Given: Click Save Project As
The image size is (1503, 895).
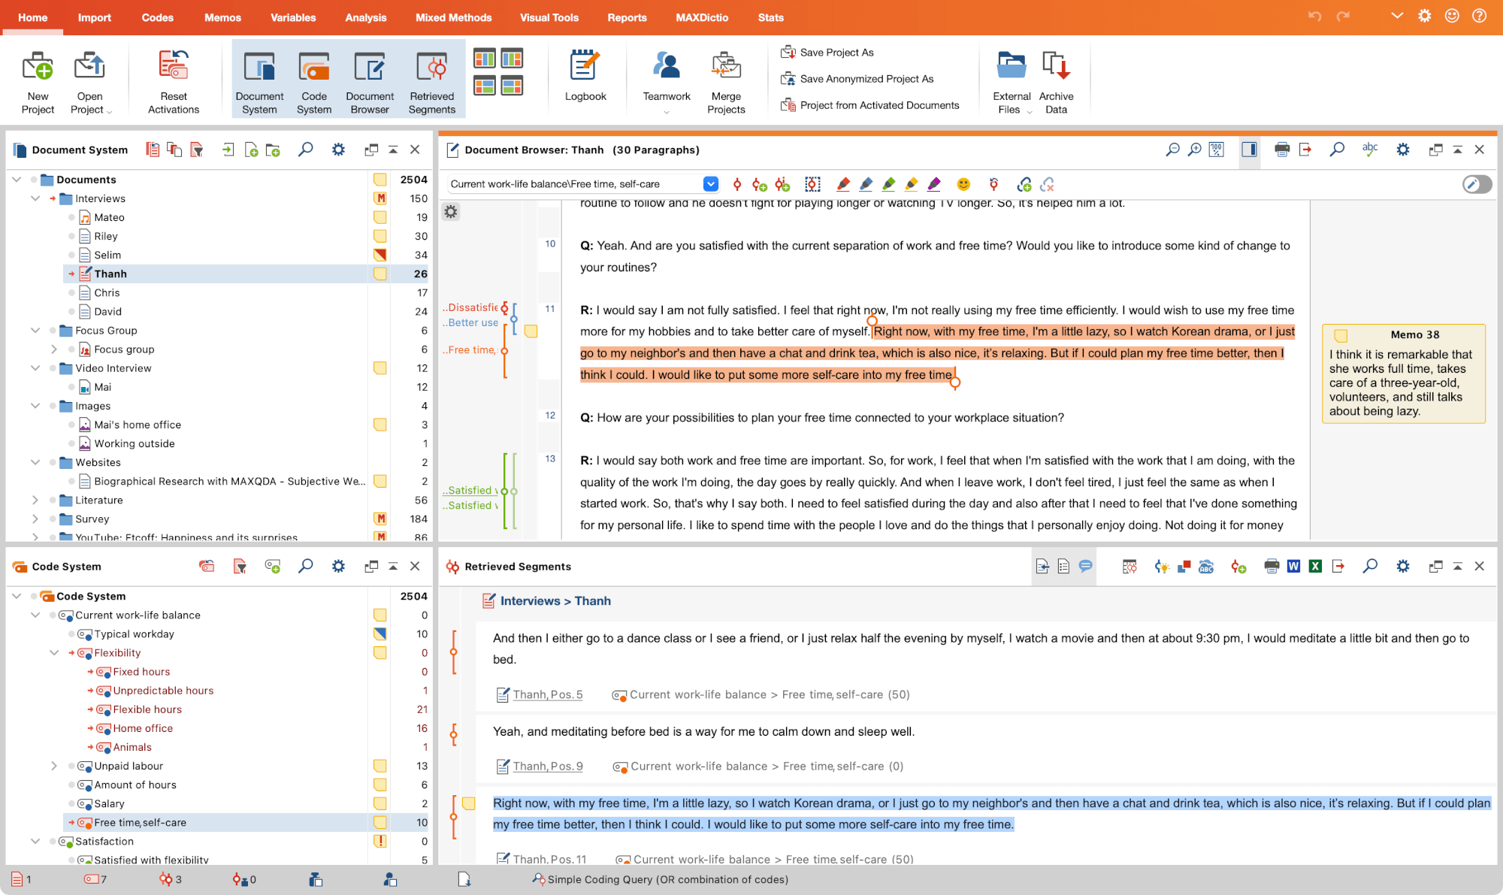Looking at the screenshot, I should click(x=827, y=53).
